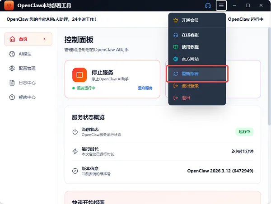
Task: Maximize the OpenClaw window
Action: (x=248, y=5)
